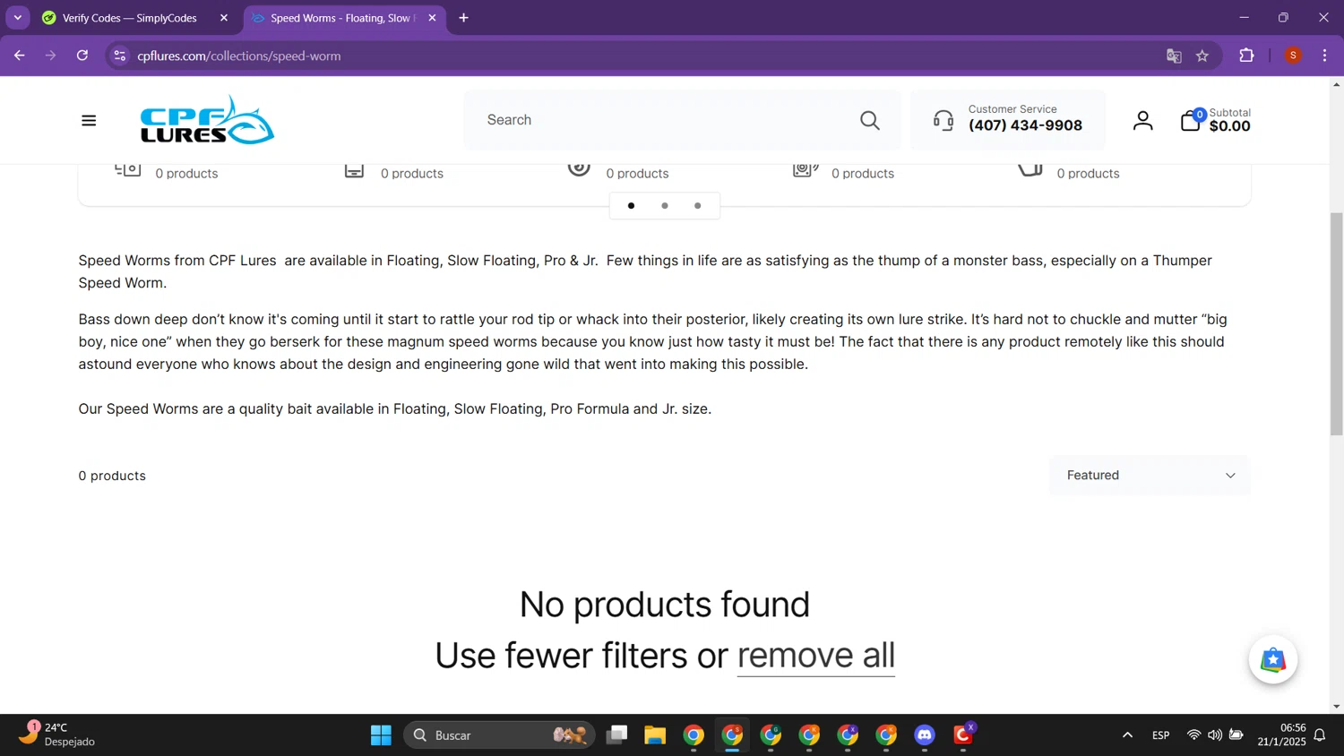
Task: Click the ESP language indicator
Action: pyautogui.click(x=1160, y=735)
